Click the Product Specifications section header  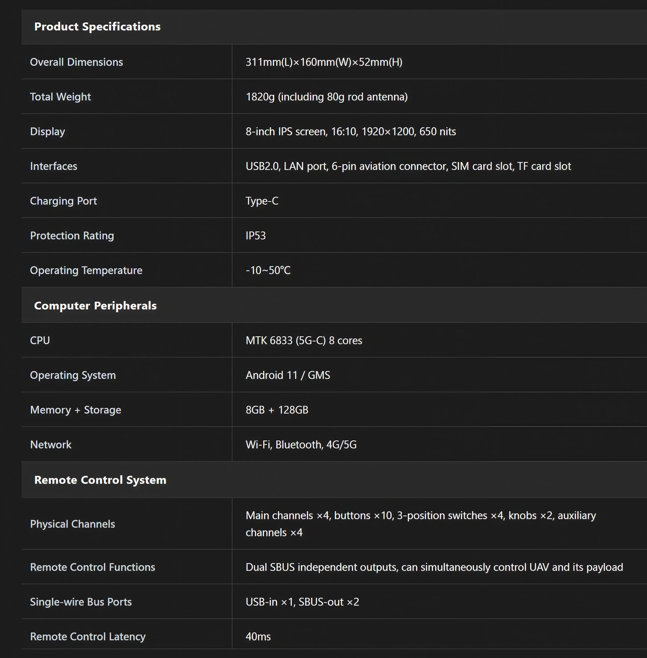pos(97,27)
